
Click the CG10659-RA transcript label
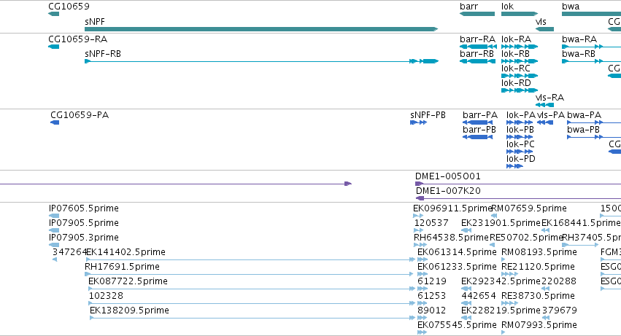click(x=77, y=39)
